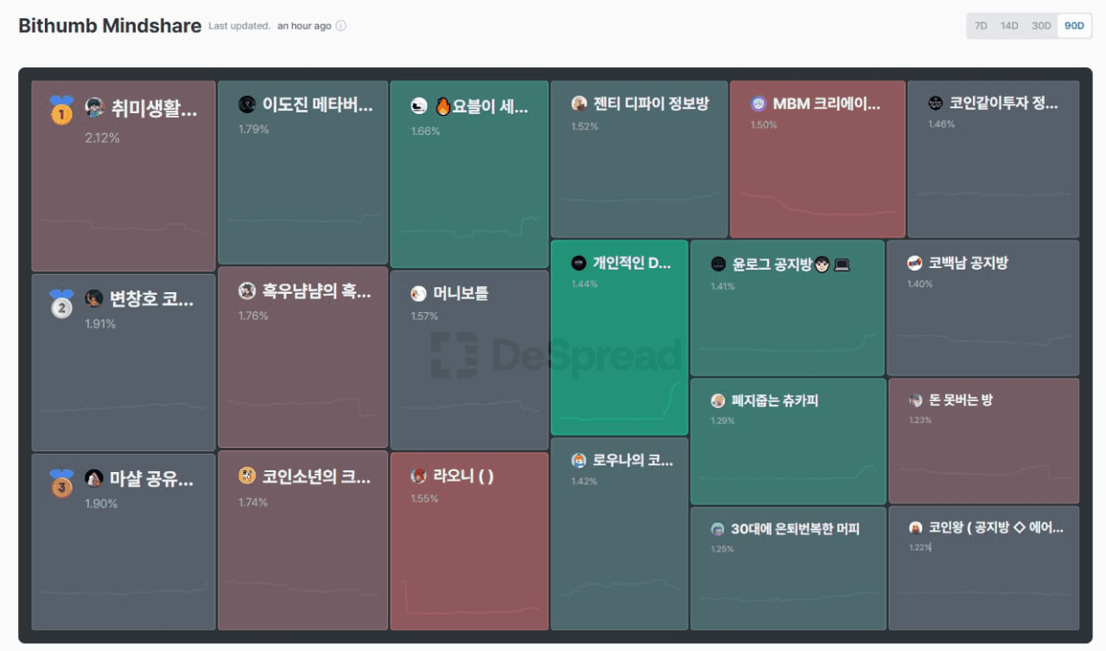Click the avatar beside 이도진 메타버

(x=247, y=105)
